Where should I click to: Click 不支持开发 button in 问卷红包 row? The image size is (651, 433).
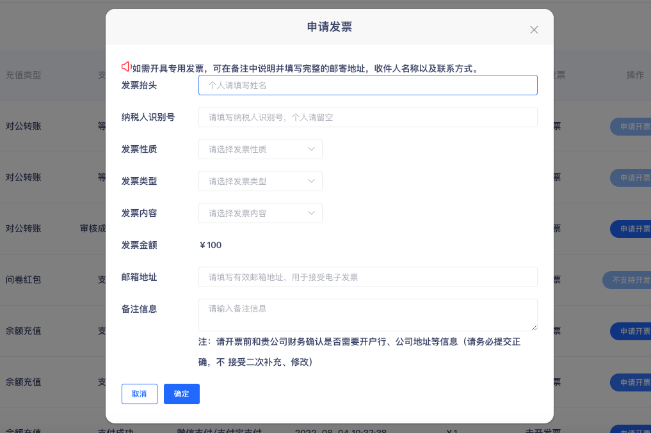coord(627,280)
